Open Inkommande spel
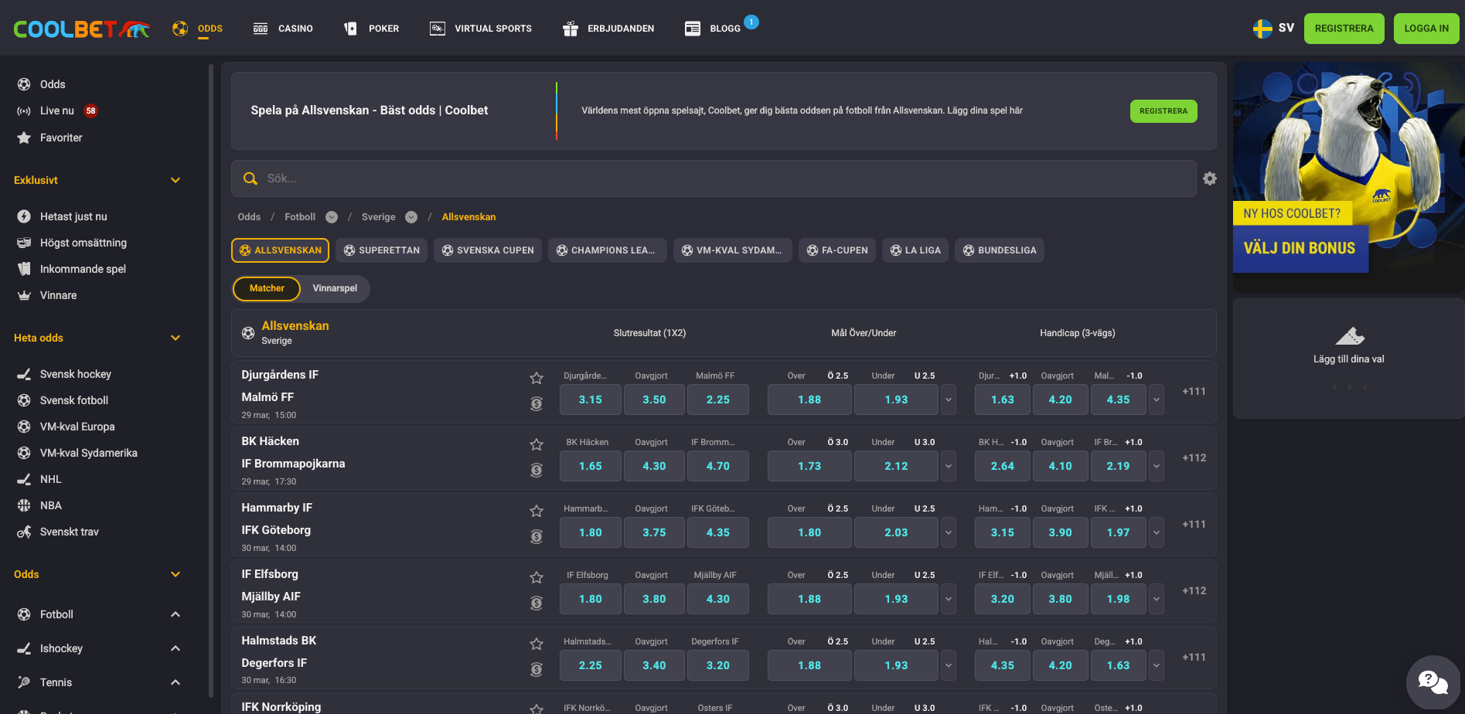Screen dimensions: 1465x714 (71, 269)
